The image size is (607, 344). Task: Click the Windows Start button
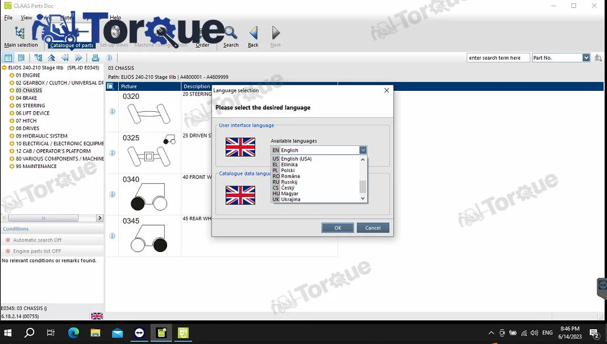(7, 333)
